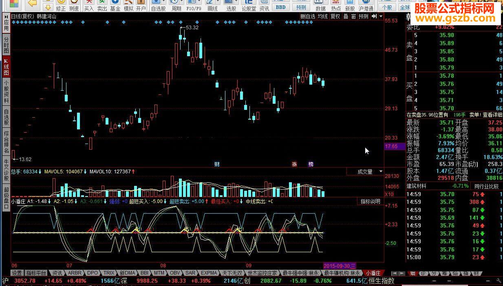This screenshot has height=286, width=503.
Task: Click the back arrow icon in the toolbar
Action: (x=32, y=3)
